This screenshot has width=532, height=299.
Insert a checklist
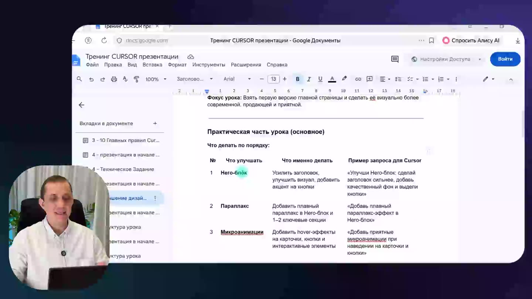pyautogui.click(x=410, y=79)
